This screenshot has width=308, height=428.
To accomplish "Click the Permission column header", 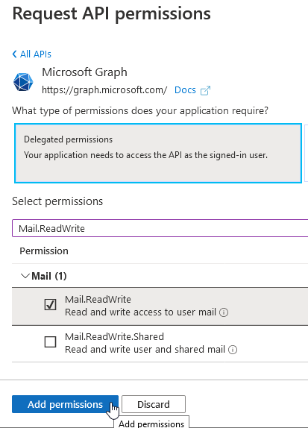I will 44,251.
